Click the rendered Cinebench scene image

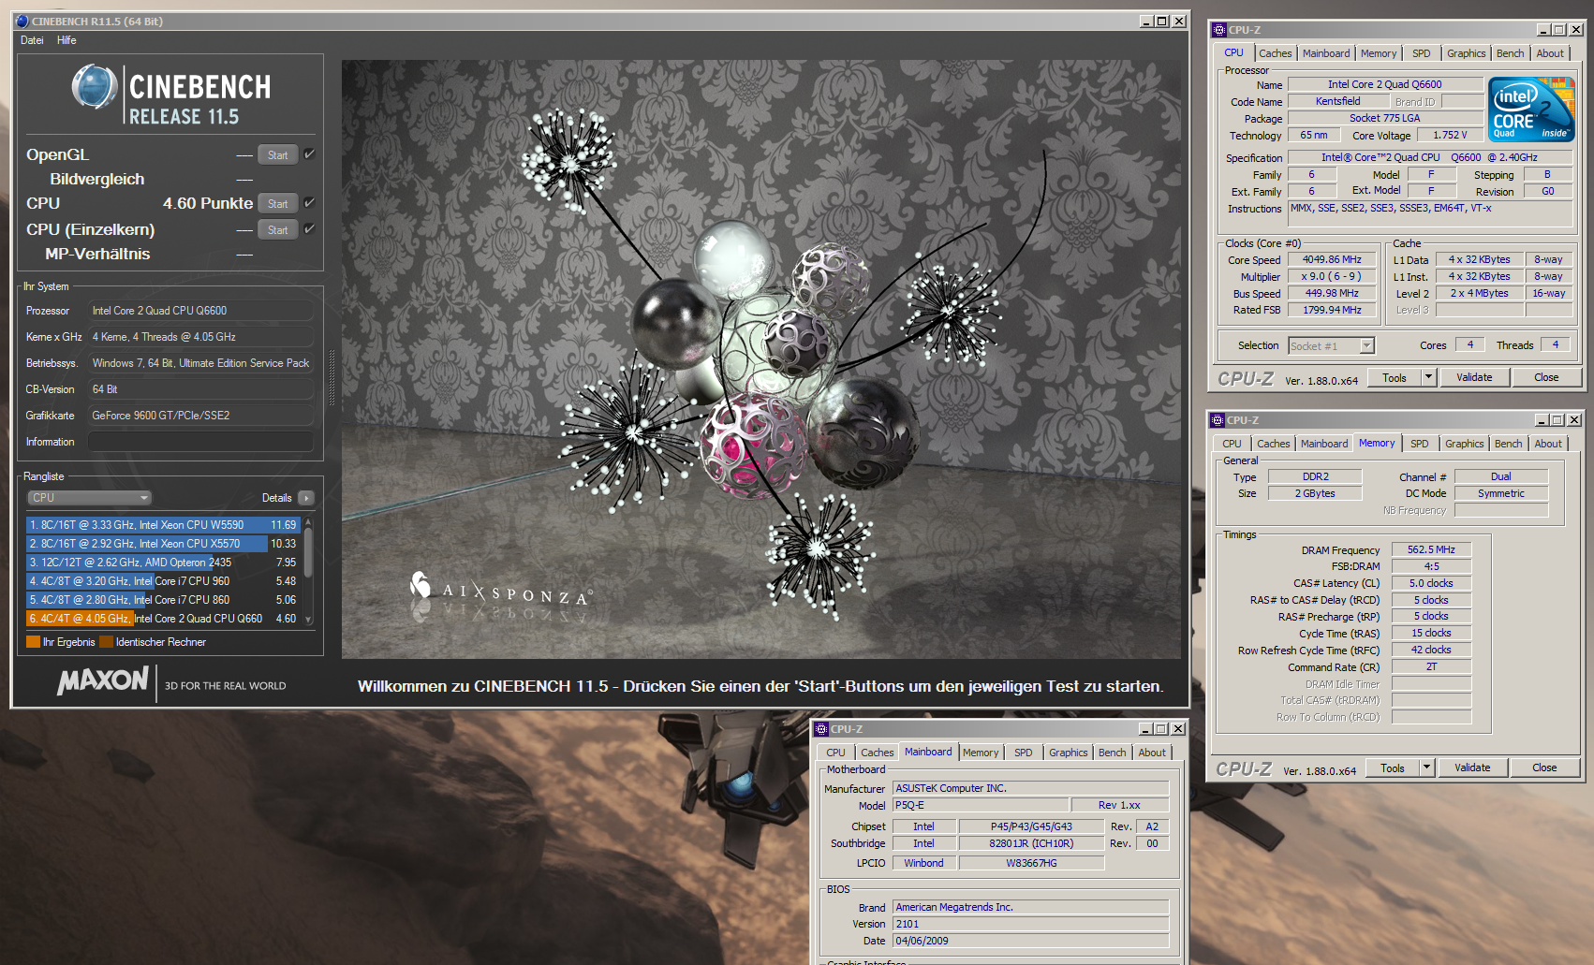(x=760, y=359)
